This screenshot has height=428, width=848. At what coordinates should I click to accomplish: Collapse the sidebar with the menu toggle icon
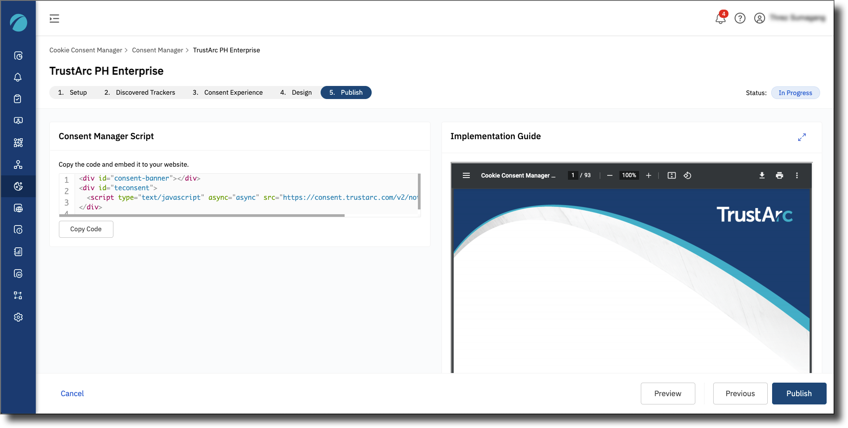[x=54, y=18]
